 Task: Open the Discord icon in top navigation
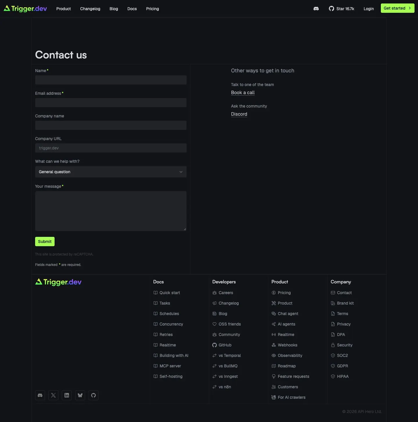point(316,9)
